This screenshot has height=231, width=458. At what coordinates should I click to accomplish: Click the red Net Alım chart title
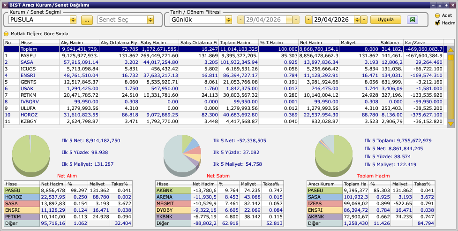[x=67, y=176]
